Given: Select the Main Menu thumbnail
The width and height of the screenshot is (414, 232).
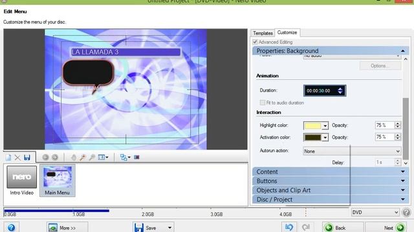Looking at the screenshot, I should coord(58,180).
